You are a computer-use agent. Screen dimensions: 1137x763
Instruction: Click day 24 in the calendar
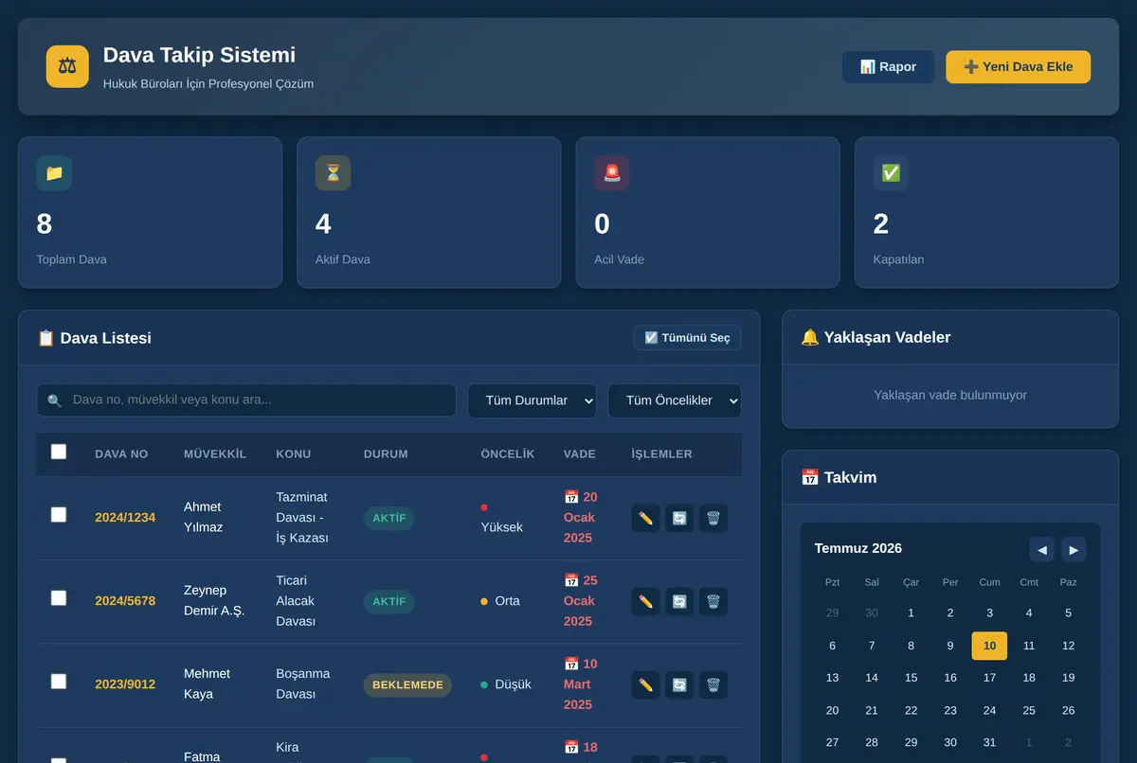[x=989, y=710]
